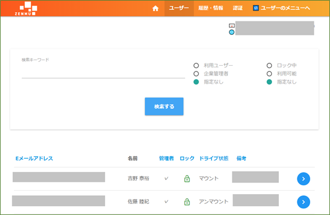
Task: Switch to ユーザーのメニューへ
Action: click(285, 8)
